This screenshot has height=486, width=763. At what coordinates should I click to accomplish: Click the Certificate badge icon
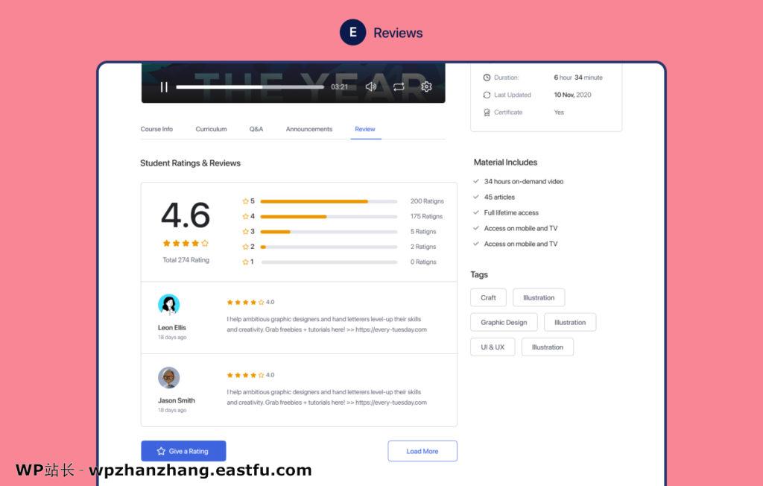[487, 112]
